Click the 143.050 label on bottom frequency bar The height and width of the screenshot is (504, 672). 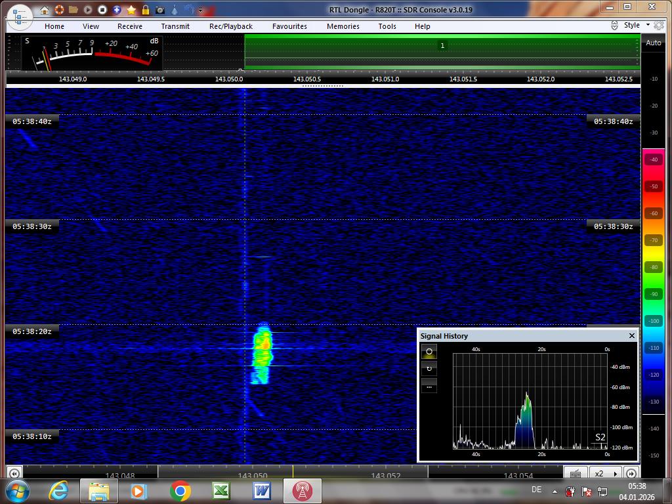pyautogui.click(x=253, y=475)
